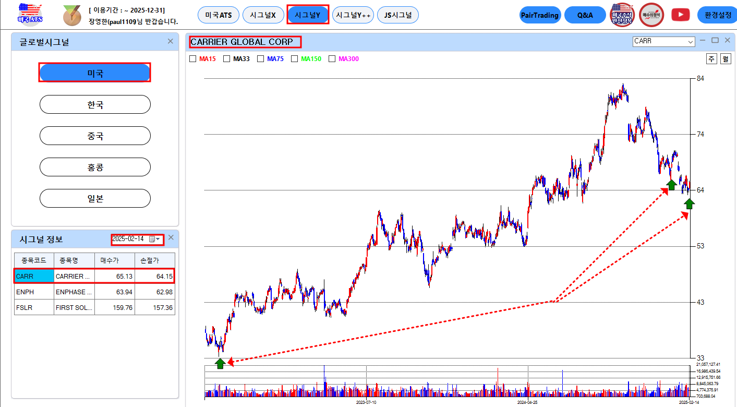Choose the 홍콩 market button
This screenshot has width=737, height=407.
tap(95, 167)
